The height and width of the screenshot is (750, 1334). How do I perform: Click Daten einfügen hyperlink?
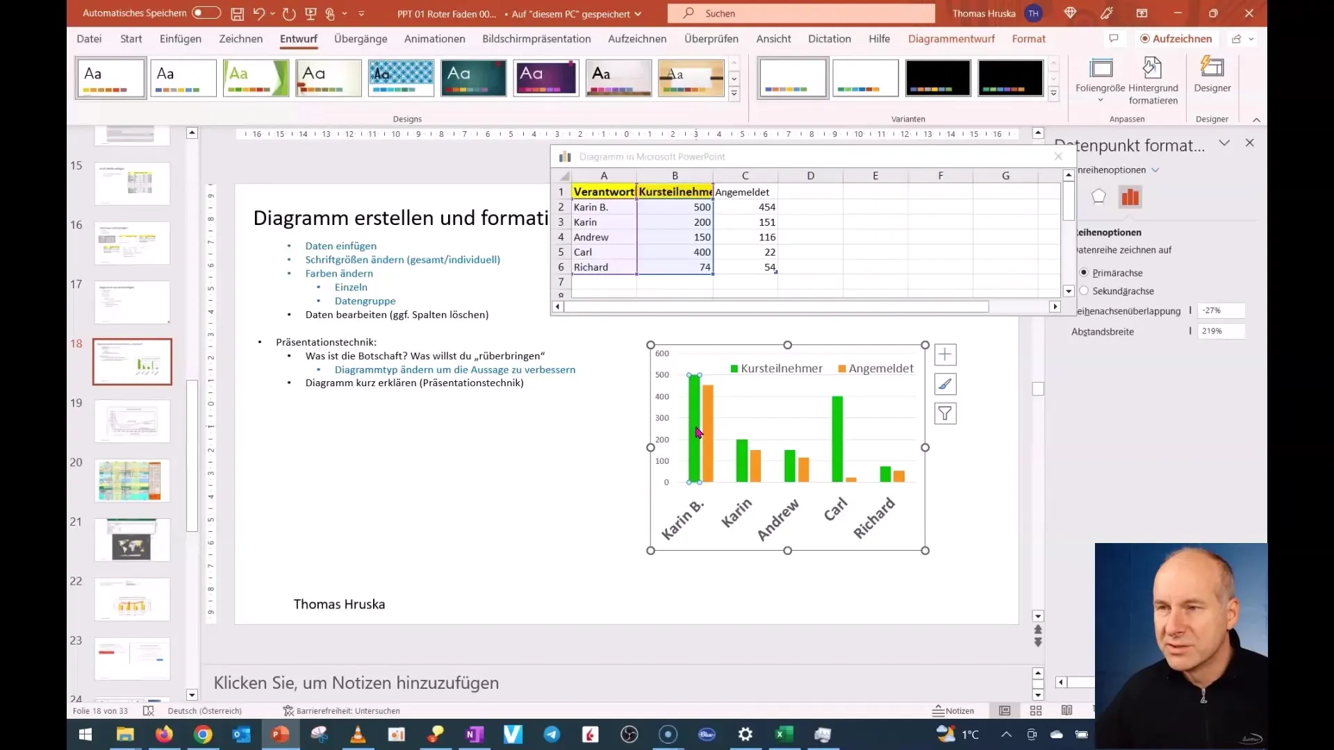click(340, 245)
